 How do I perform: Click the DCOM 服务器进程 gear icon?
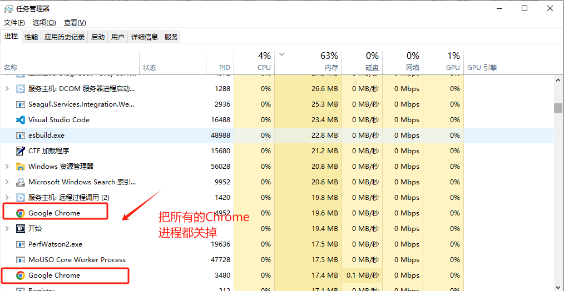pos(21,89)
